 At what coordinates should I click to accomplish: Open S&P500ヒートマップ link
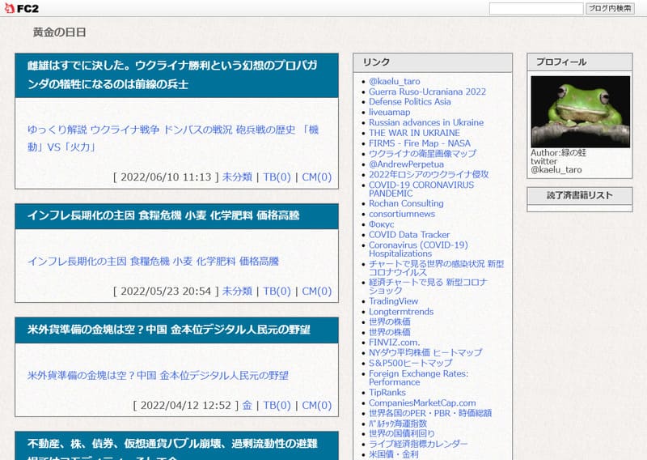410,363
